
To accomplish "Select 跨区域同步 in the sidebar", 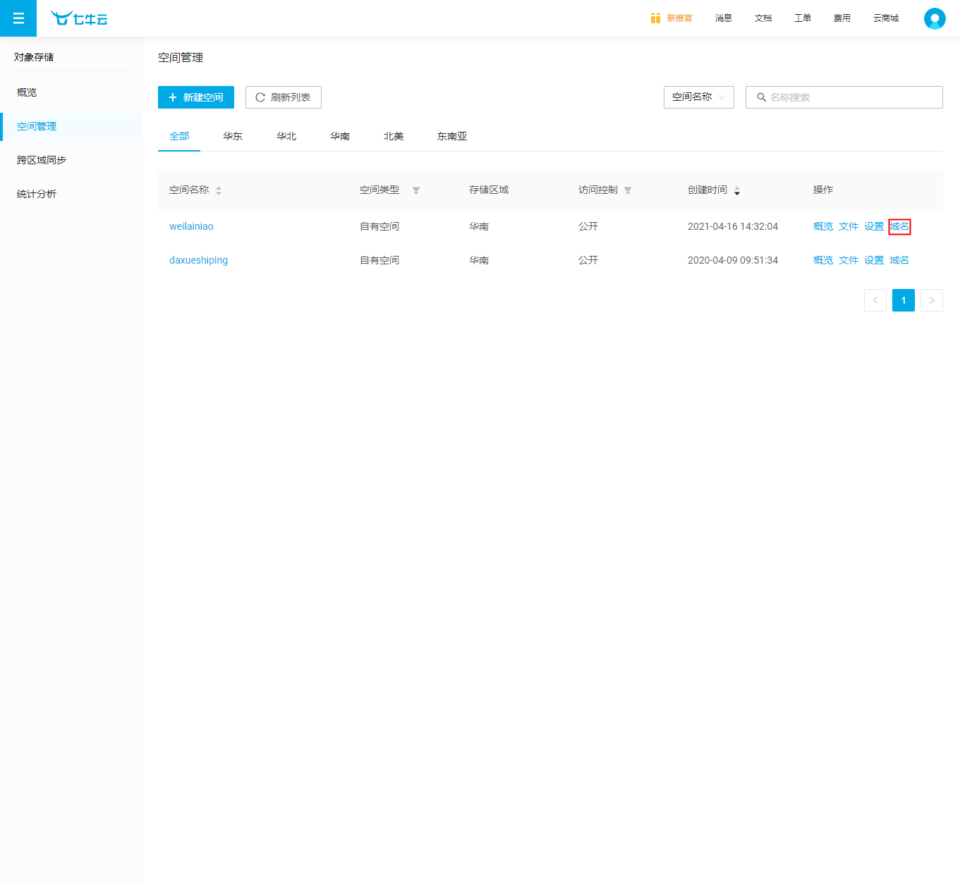I will click(x=42, y=160).
